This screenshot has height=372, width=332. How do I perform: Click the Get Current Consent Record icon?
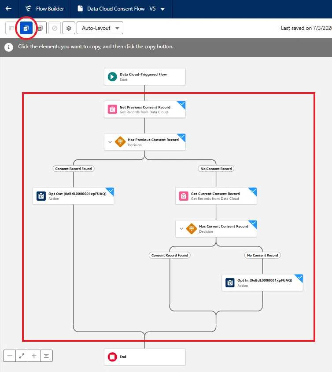click(184, 196)
